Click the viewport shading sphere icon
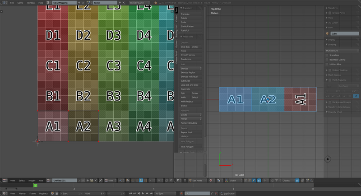Screen dimensions: 361x196 click(x=211, y=181)
